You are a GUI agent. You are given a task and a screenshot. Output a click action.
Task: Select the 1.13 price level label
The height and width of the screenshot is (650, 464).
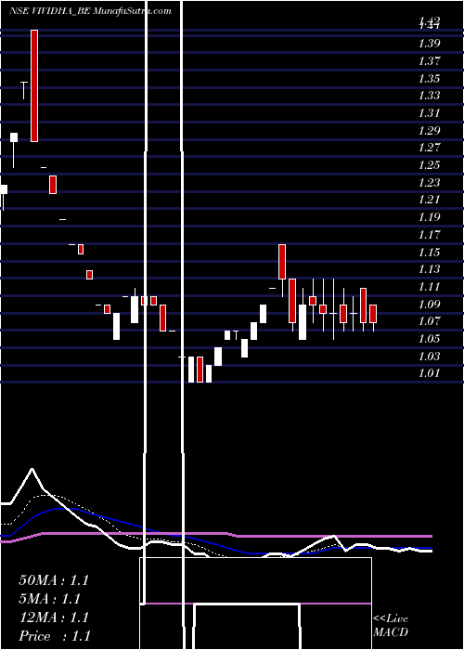(x=429, y=269)
